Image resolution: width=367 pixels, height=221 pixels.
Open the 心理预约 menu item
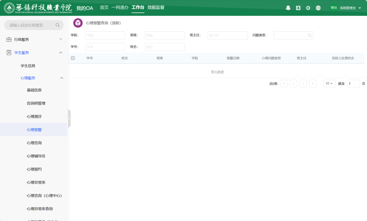pos(34,169)
